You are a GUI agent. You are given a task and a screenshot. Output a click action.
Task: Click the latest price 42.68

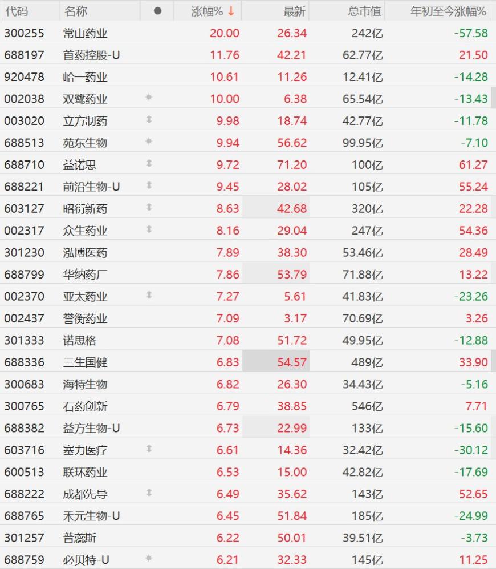coord(292,209)
